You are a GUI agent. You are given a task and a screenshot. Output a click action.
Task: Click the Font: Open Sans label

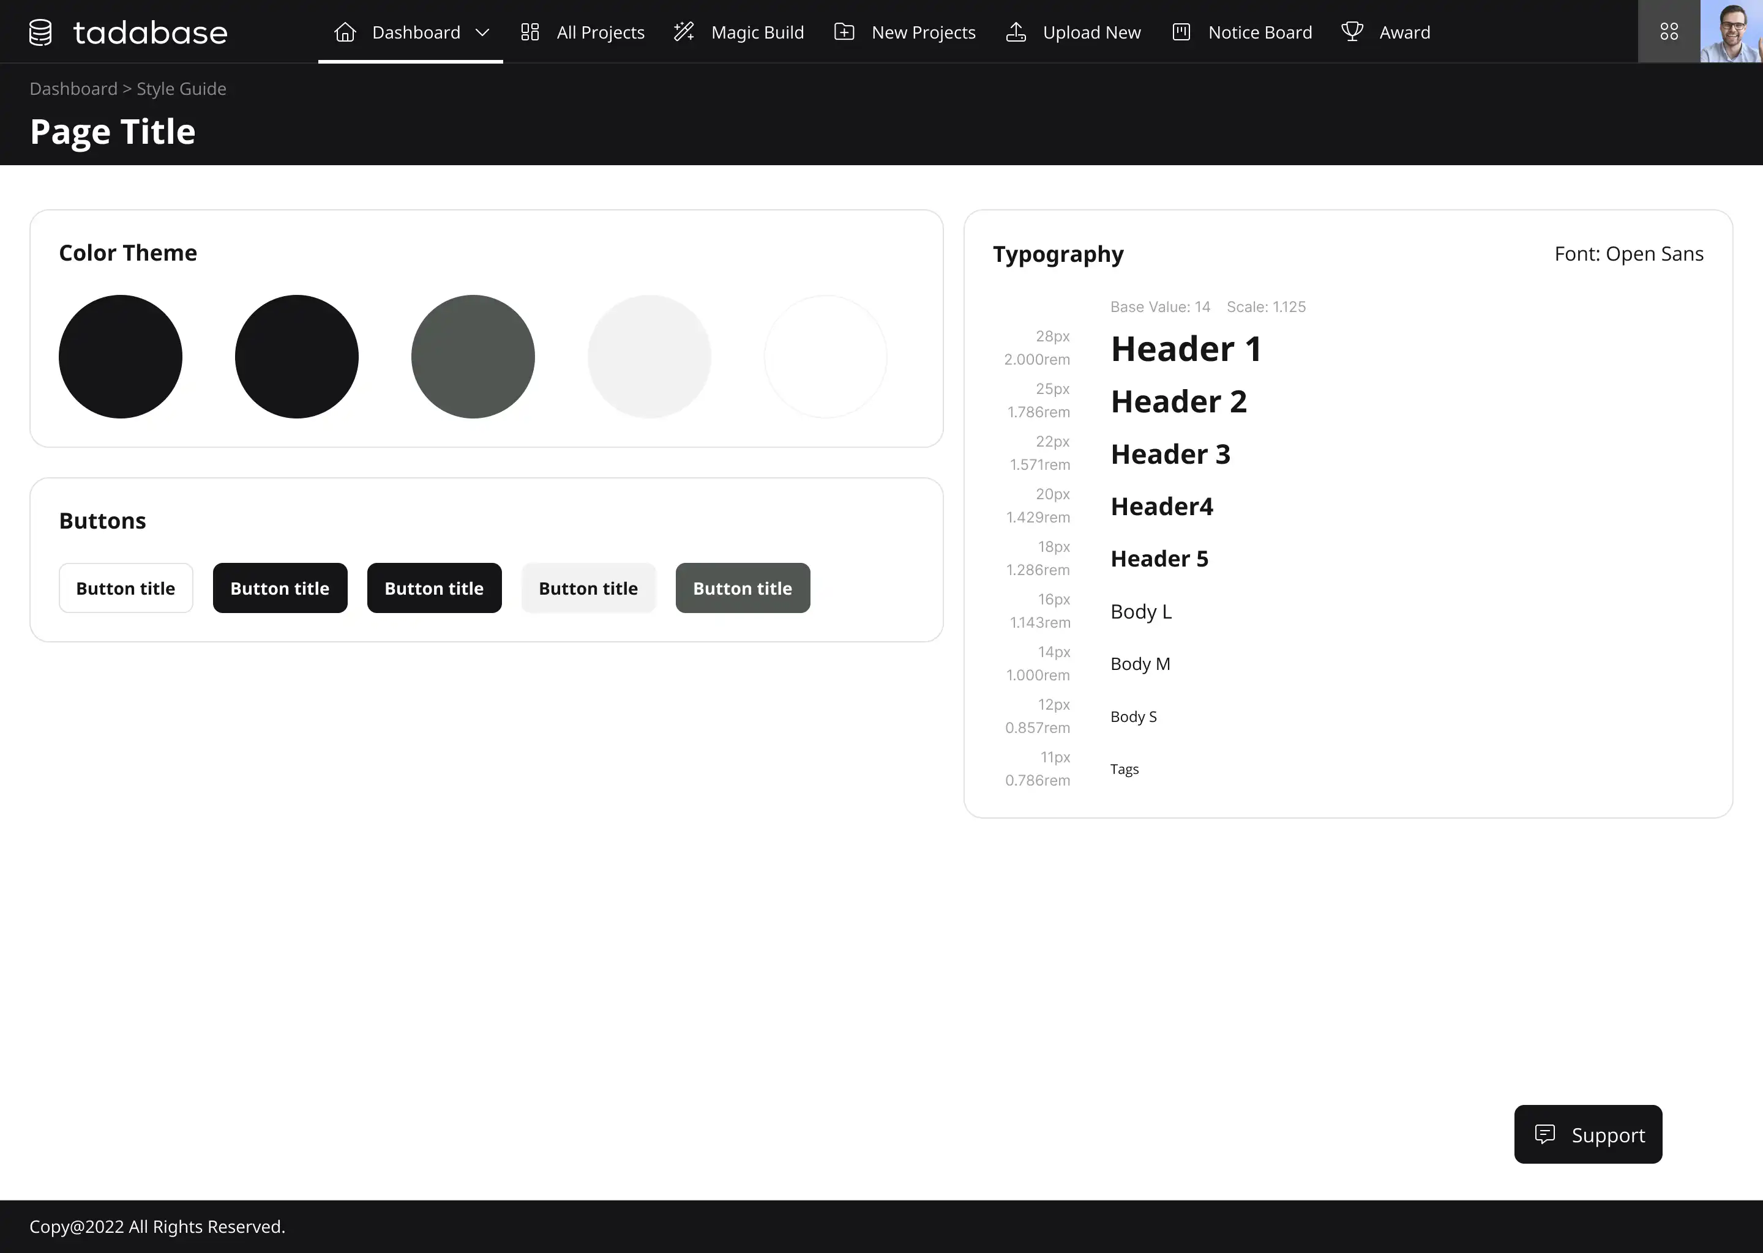1629,254
